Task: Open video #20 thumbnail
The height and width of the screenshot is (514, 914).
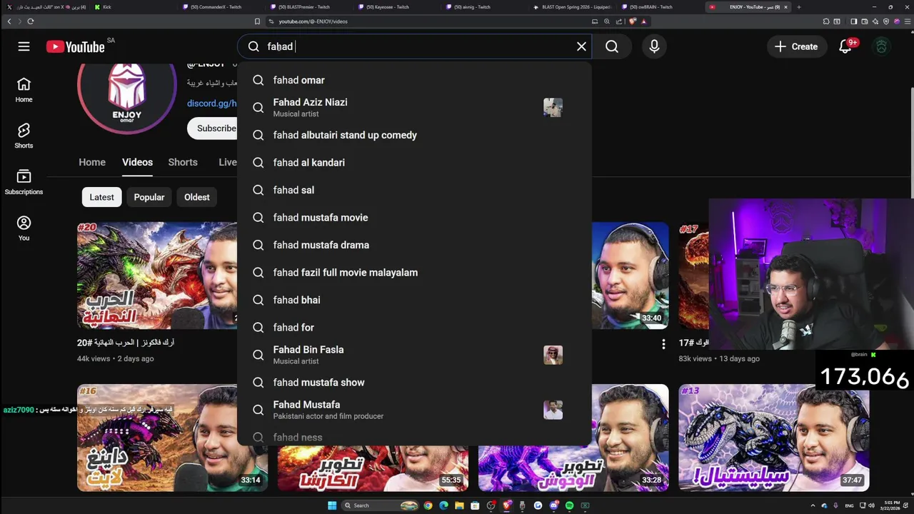Action: [157, 276]
